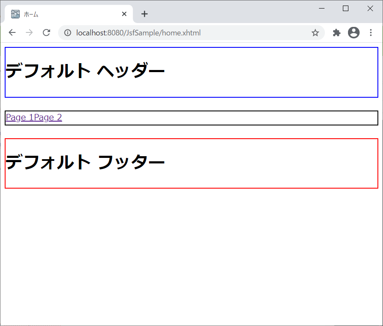Click the デフォルト フッター red-bordered area

point(191,163)
